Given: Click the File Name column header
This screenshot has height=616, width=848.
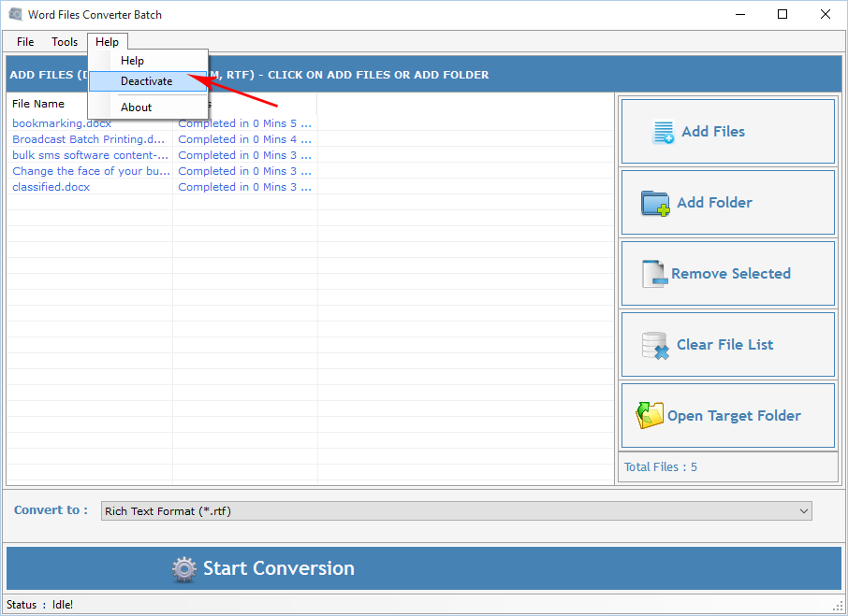Looking at the screenshot, I should click(x=38, y=104).
